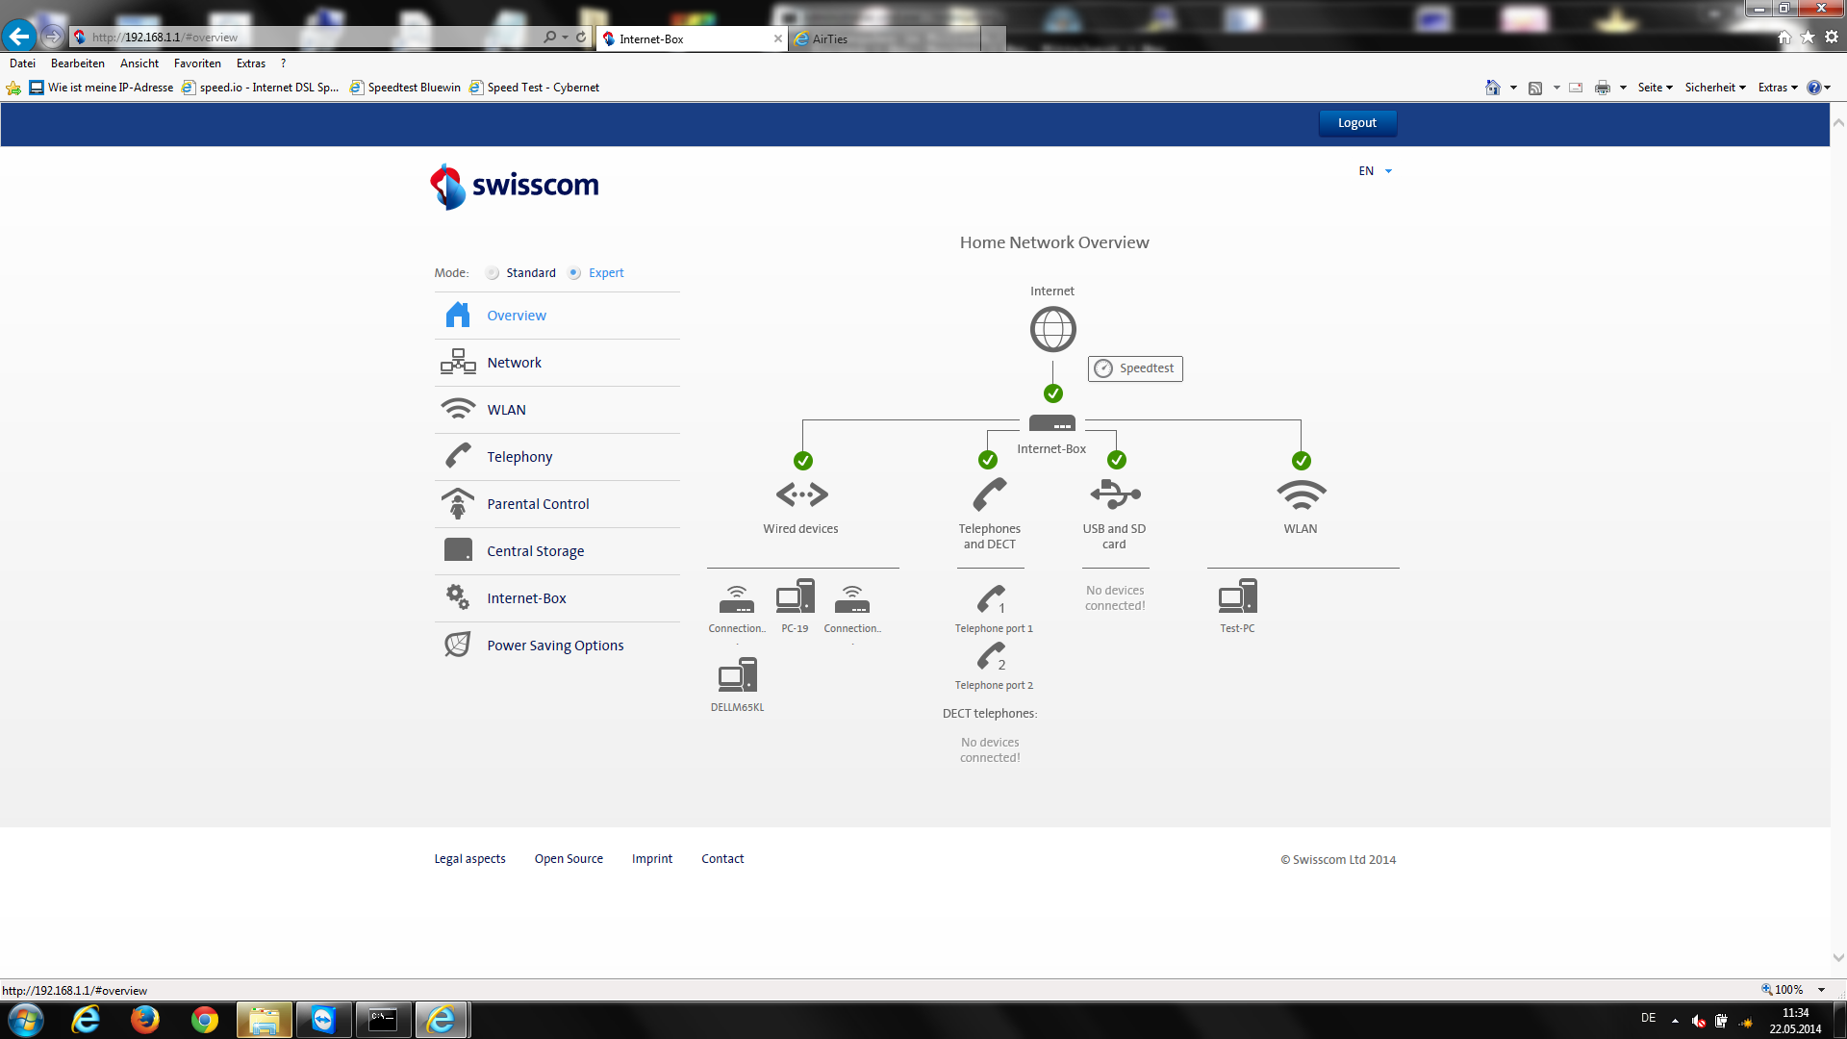This screenshot has height=1039, width=1847.
Task: Run the Speedtest button
Action: (1135, 368)
